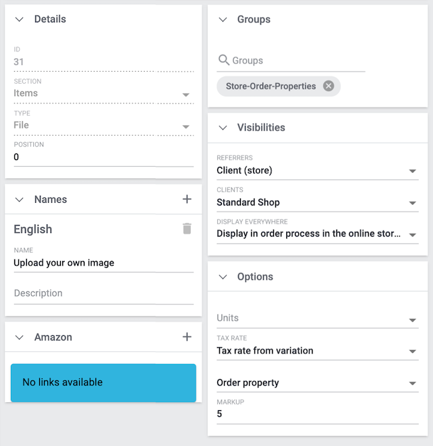433x446 pixels.
Task: Collapse the Options panel
Action: click(x=223, y=277)
